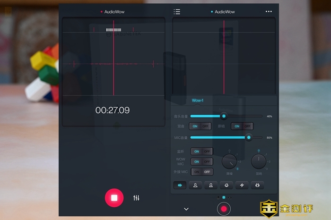Toggle the 原唱 ON/OFF switch
The image size is (331, 220).
[x=242, y=126]
